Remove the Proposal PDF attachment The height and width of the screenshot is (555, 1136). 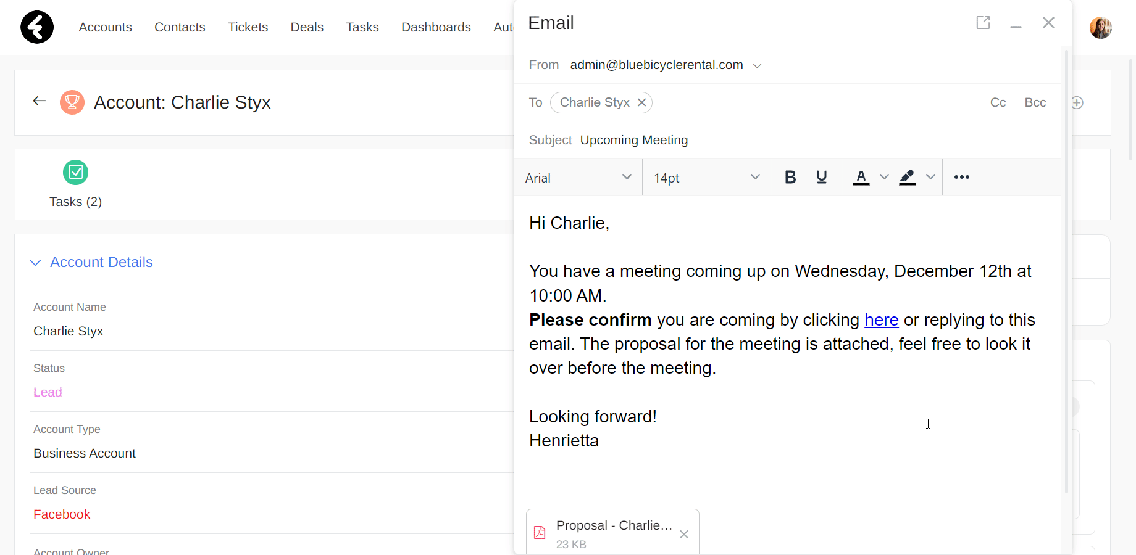point(684,535)
